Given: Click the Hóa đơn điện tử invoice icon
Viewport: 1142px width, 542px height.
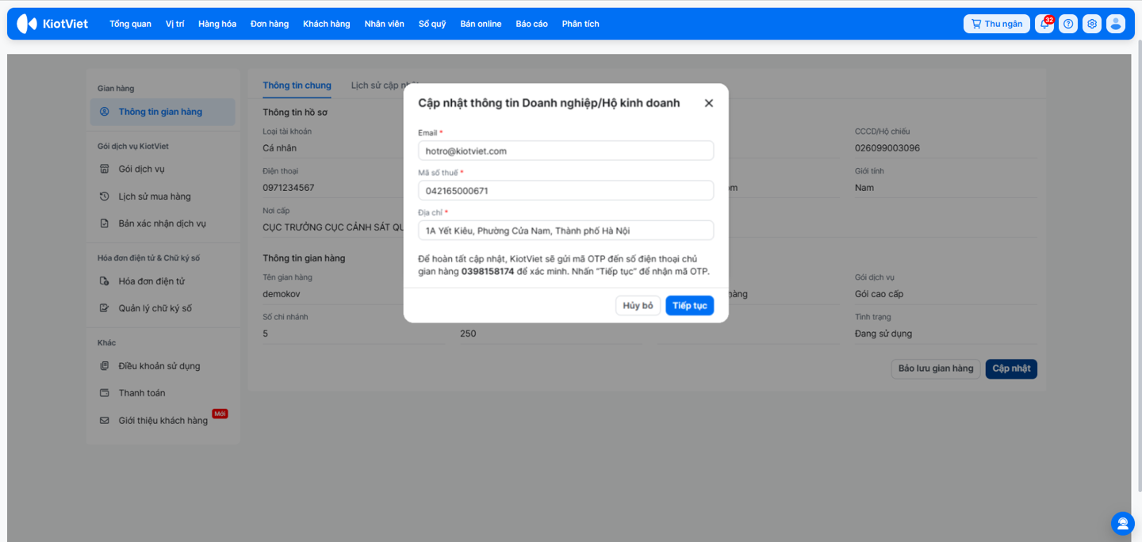Looking at the screenshot, I should pos(104,281).
